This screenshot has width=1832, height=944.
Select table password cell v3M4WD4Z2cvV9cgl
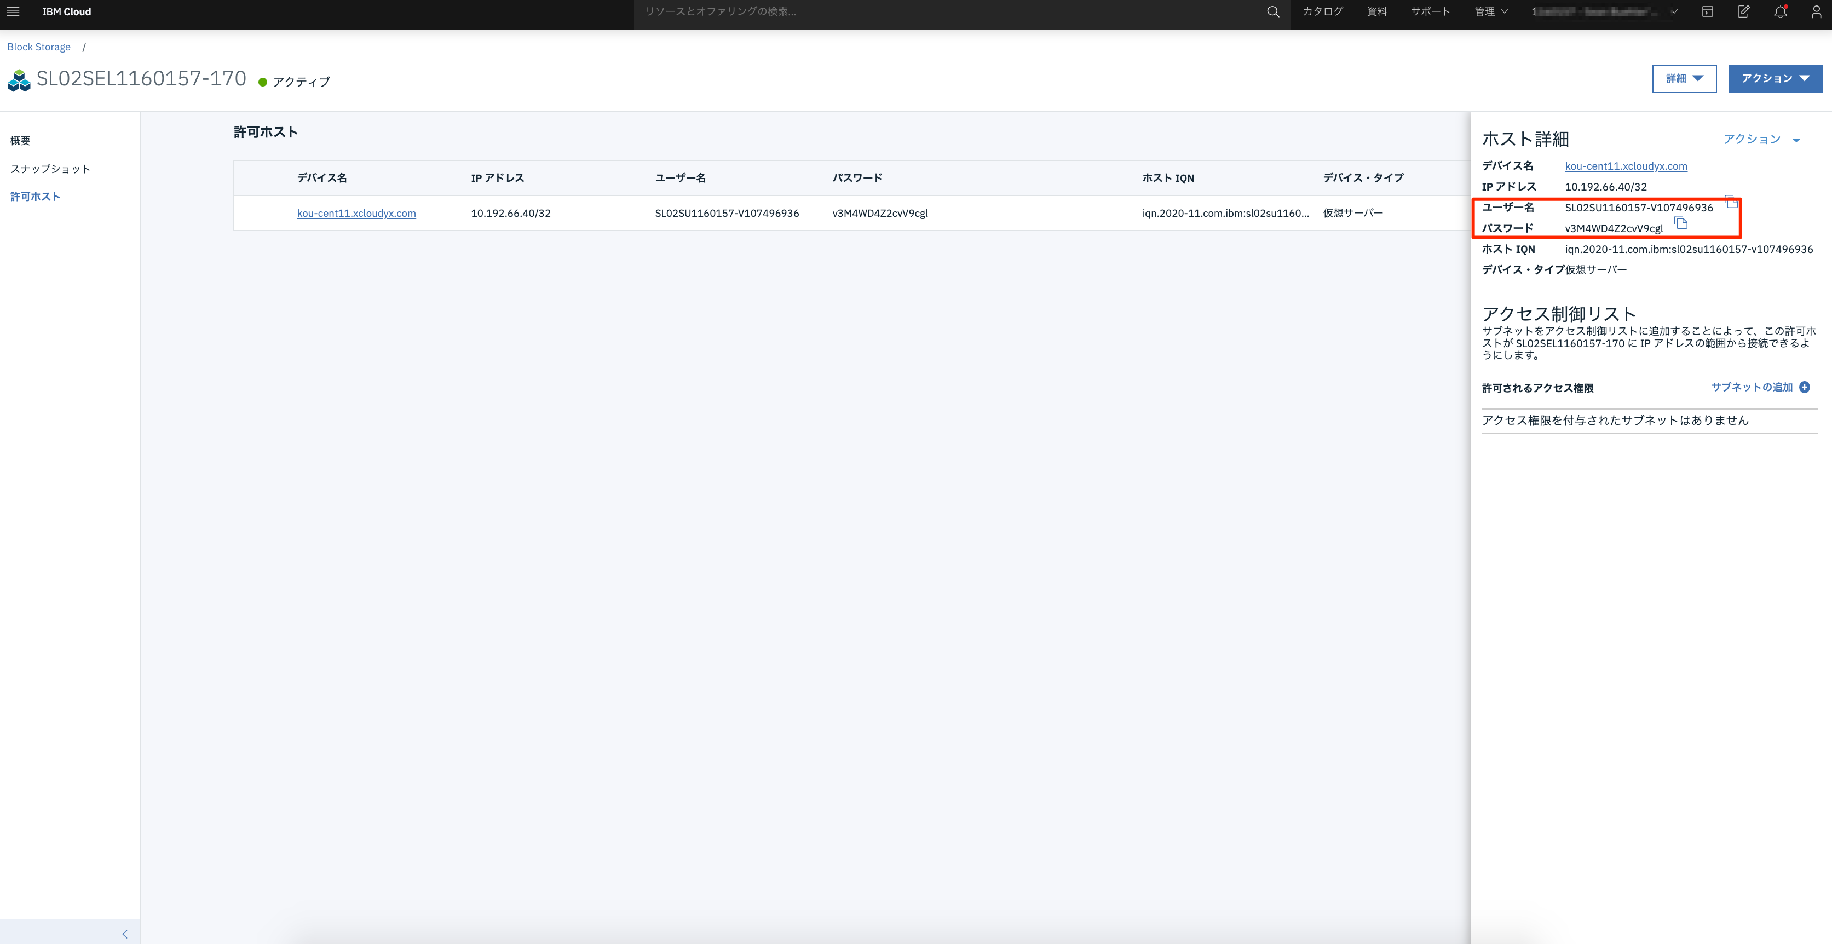pos(880,212)
